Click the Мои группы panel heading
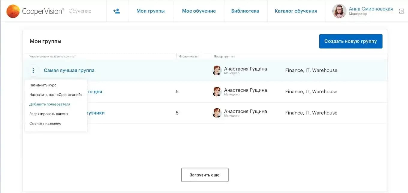The height and width of the screenshot is (193, 408). 46,41
